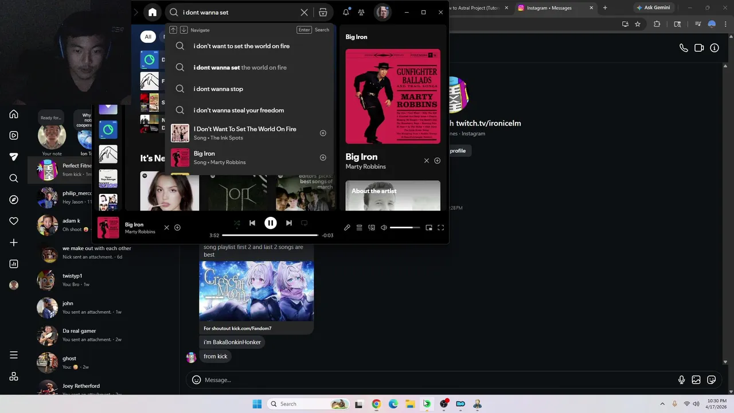The height and width of the screenshot is (413, 734).
Task: Open Instagram Messages paper plane icon
Action: click(14, 157)
